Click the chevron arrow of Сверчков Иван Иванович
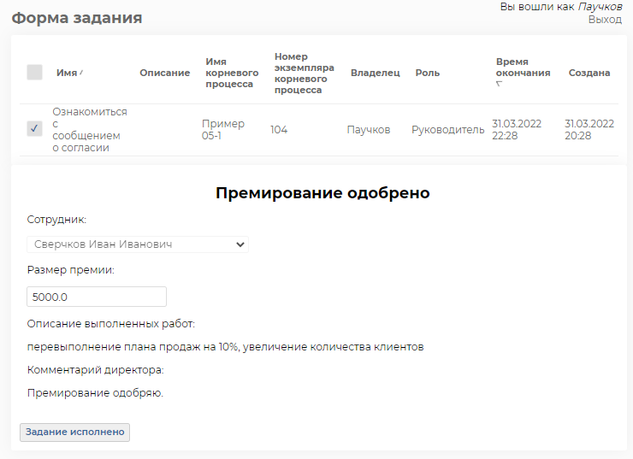The width and height of the screenshot is (633, 459). click(240, 244)
